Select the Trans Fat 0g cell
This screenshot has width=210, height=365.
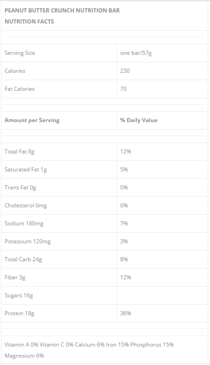click(59, 188)
